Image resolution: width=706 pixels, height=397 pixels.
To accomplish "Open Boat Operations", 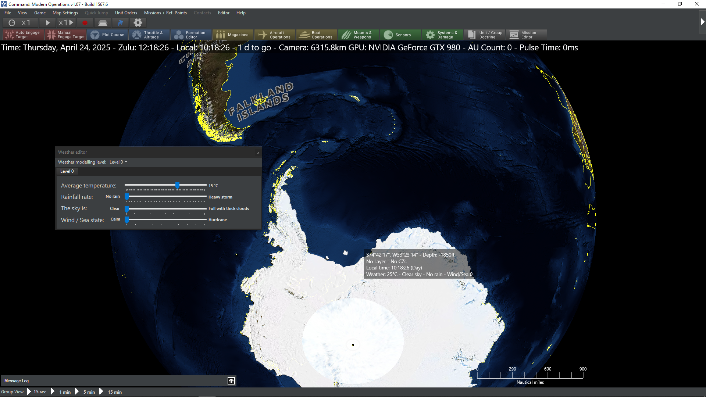I will tap(317, 35).
